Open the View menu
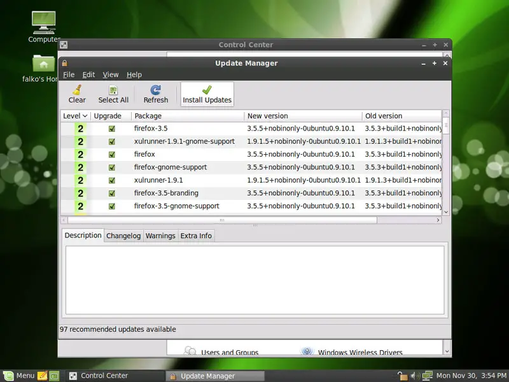The image size is (509, 382). coord(111,74)
